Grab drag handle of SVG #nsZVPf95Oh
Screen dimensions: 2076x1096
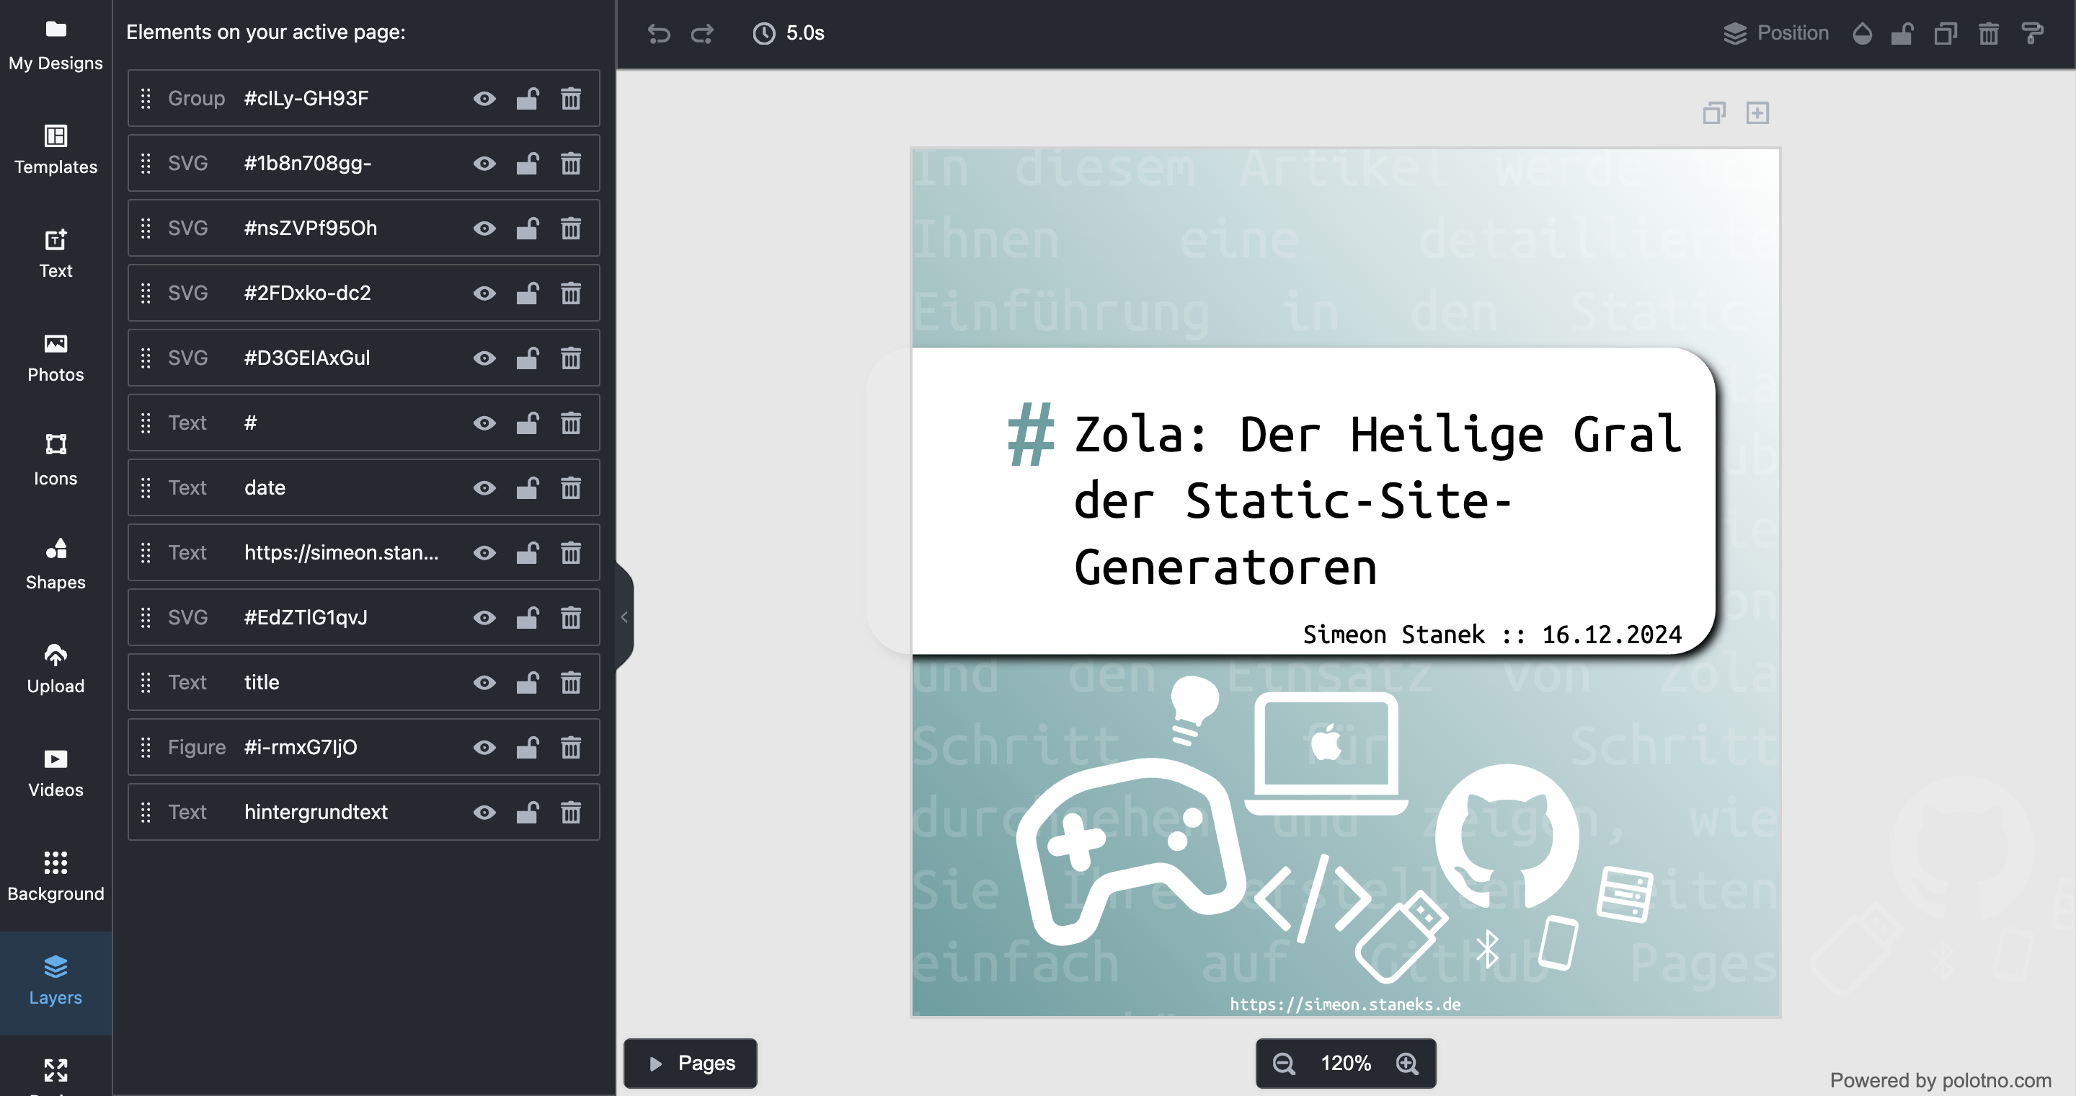tap(146, 228)
